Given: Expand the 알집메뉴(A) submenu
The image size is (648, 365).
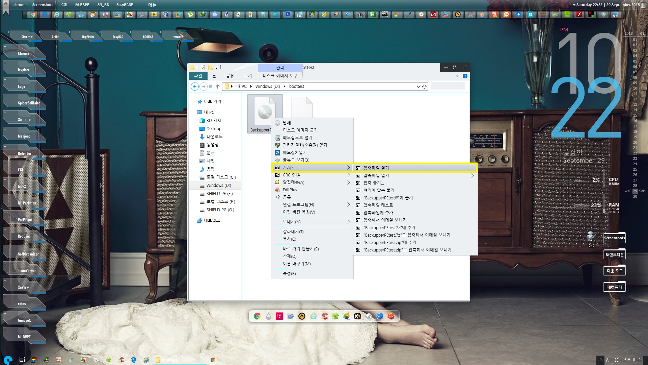Looking at the screenshot, I should (348, 182).
